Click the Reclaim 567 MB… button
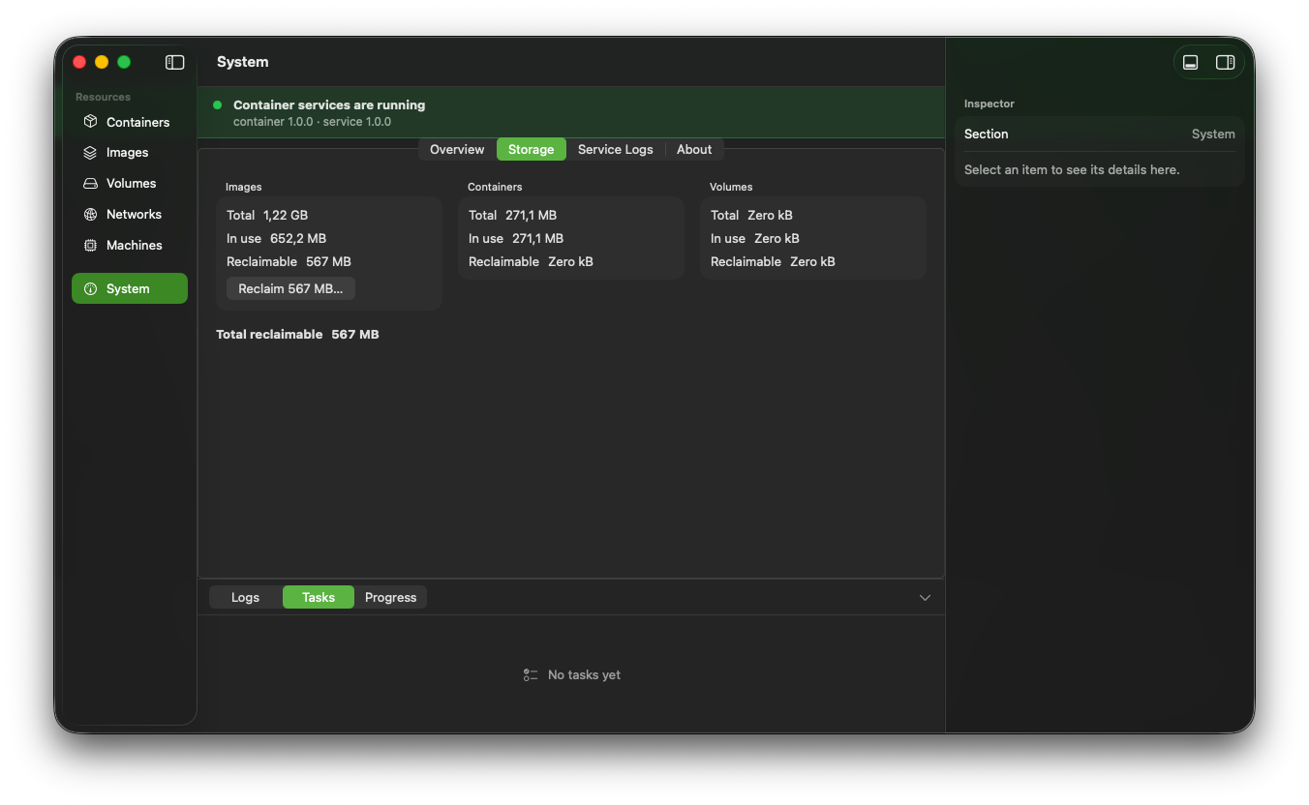 point(290,288)
